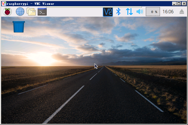188x125 pixels.
Task: Close the VNC Viewer window
Action: 184,4
